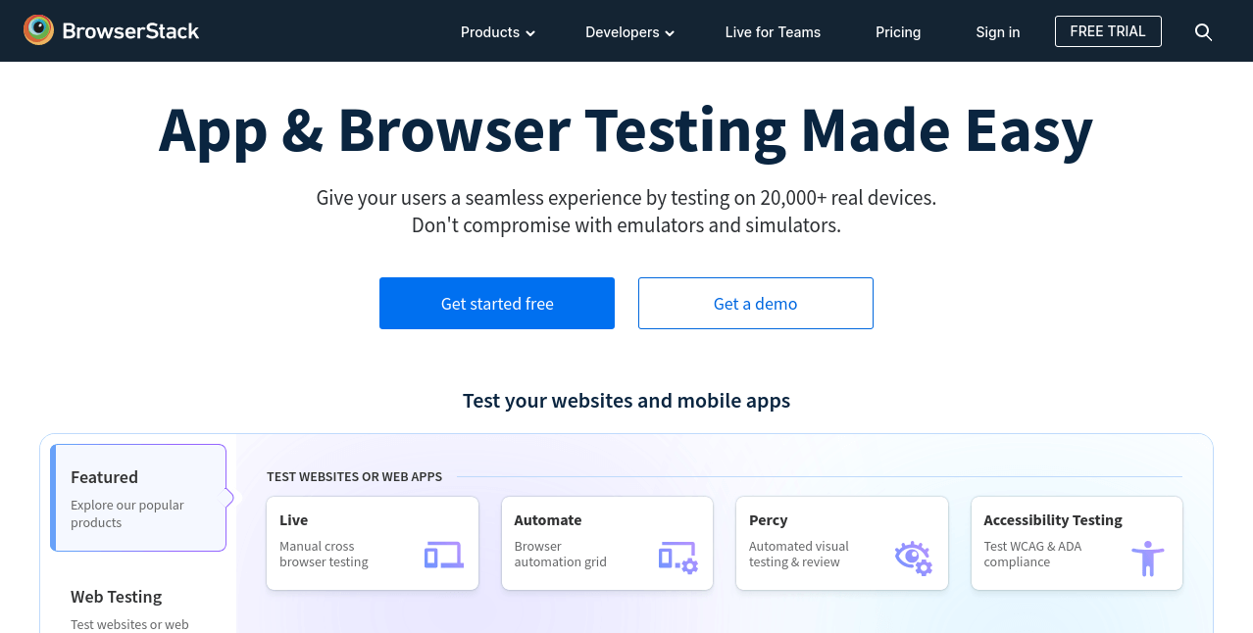Open Live for Teams menu item
Viewport: 1253px width, 633px height.
click(x=773, y=32)
